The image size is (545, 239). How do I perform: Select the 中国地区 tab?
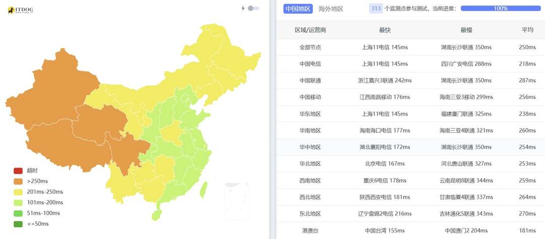pos(298,9)
